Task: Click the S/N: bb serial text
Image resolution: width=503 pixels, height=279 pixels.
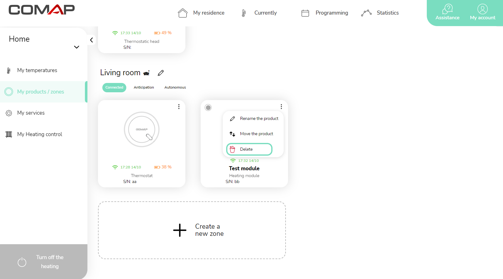Action: [x=232, y=182]
